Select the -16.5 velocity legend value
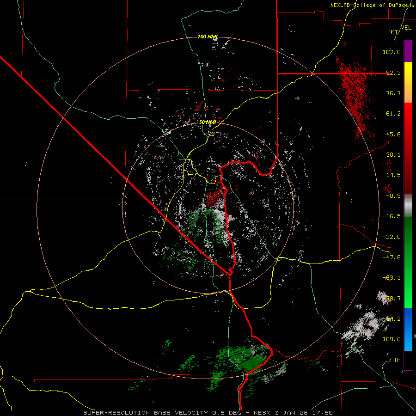Screen dimensions: 416x416 coord(392,216)
